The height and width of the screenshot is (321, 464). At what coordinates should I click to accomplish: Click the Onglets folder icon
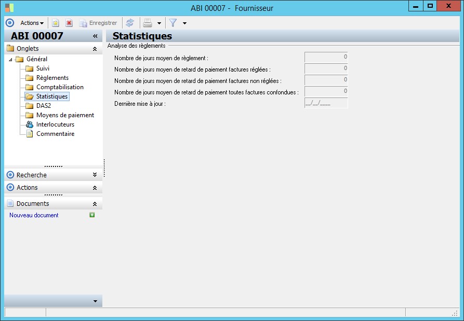(10, 48)
